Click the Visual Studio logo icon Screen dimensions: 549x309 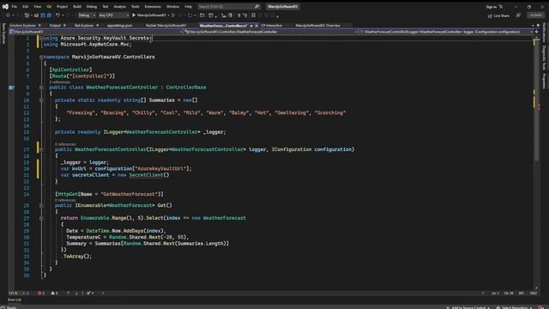(x=5, y=6)
